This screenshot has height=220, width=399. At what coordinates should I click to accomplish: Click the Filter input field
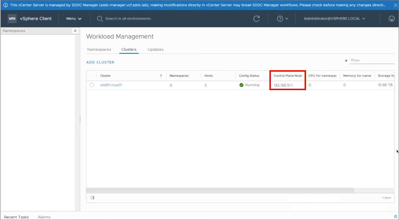click(372, 61)
